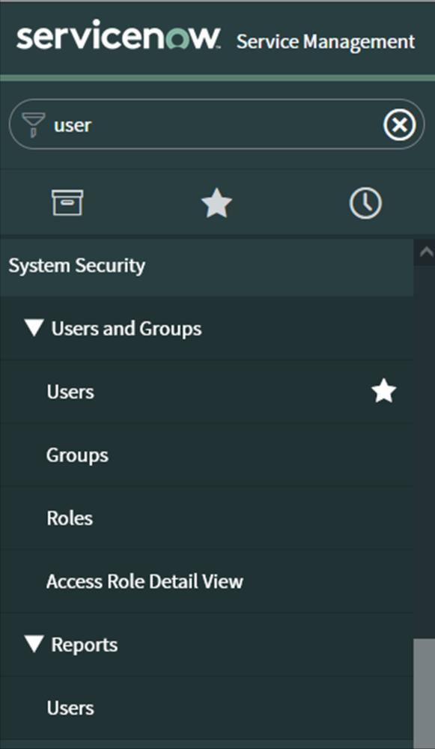Toggle favorite star next to Users
The image size is (435, 749).
click(x=384, y=392)
